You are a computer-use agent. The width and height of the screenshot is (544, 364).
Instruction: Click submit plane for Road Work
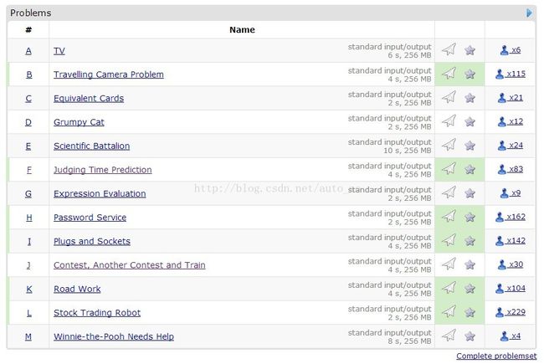(x=449, y=288)
